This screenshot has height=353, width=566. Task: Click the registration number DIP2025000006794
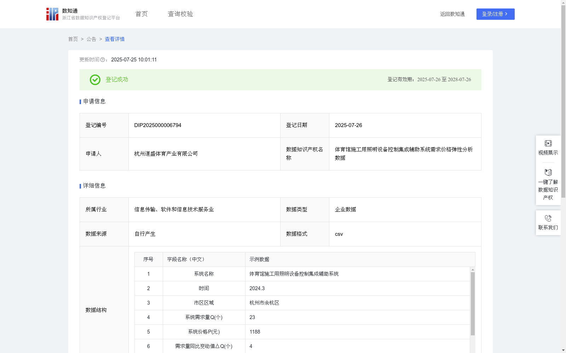click(158, 125)
